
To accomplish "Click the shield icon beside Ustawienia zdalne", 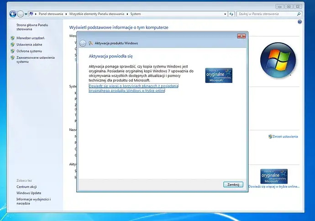I will coord(12,45).
